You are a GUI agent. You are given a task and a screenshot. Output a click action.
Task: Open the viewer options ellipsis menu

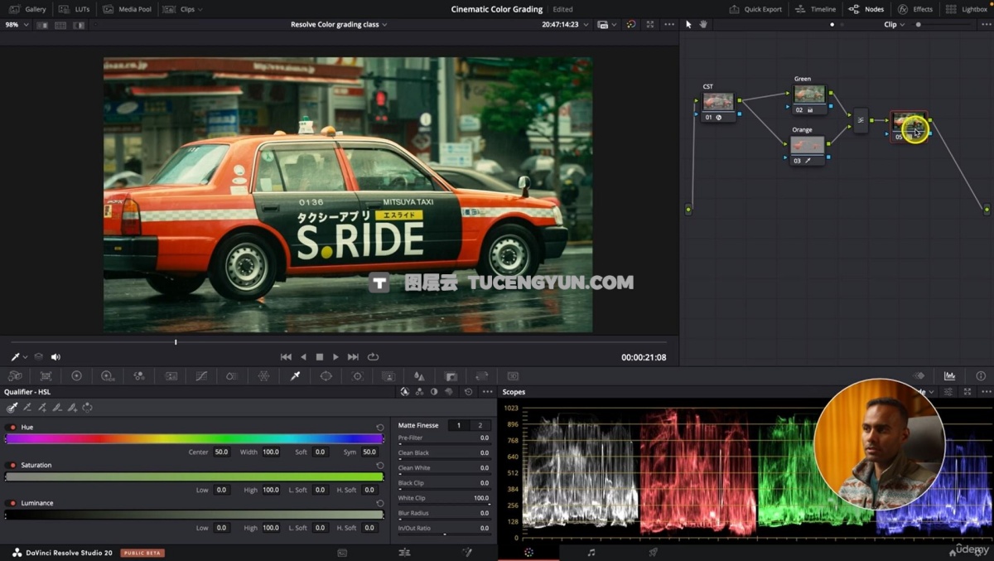[x=669, y=25]
